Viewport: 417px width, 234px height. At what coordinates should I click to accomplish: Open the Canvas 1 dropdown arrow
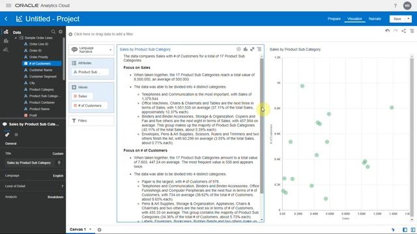[91, 229]
